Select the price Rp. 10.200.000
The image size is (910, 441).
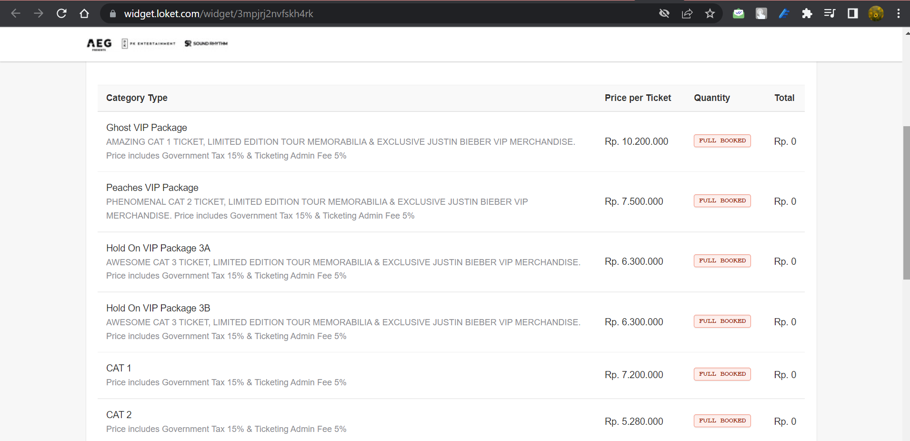[636, 141]
